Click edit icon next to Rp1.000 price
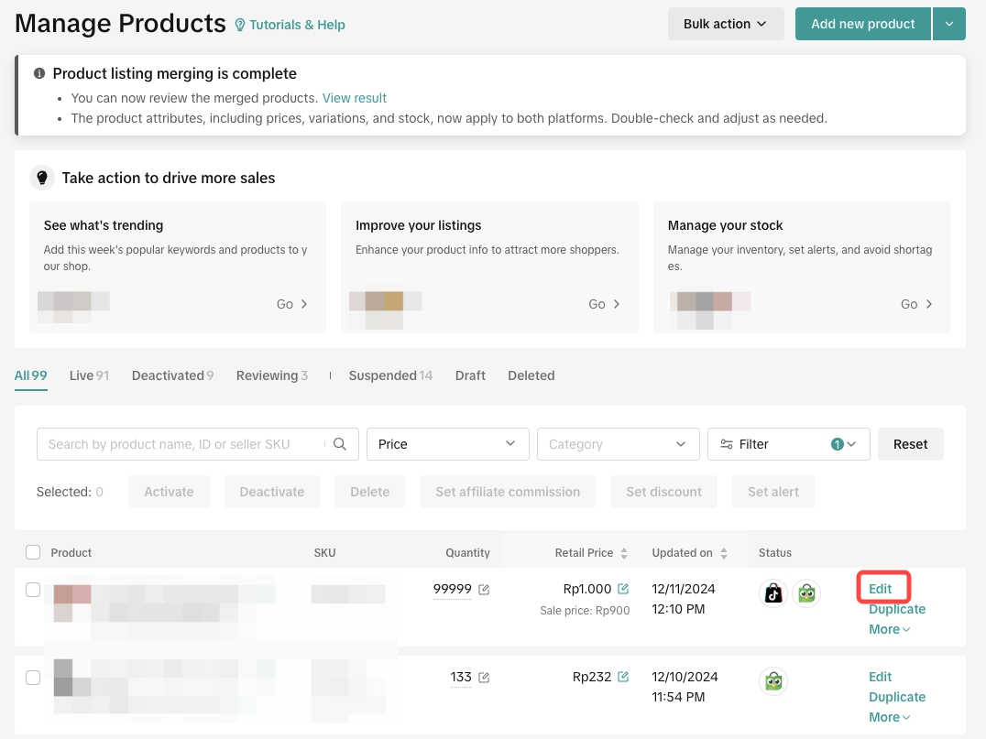This screenshot has height=739, width=986. (x=623, y=589)
